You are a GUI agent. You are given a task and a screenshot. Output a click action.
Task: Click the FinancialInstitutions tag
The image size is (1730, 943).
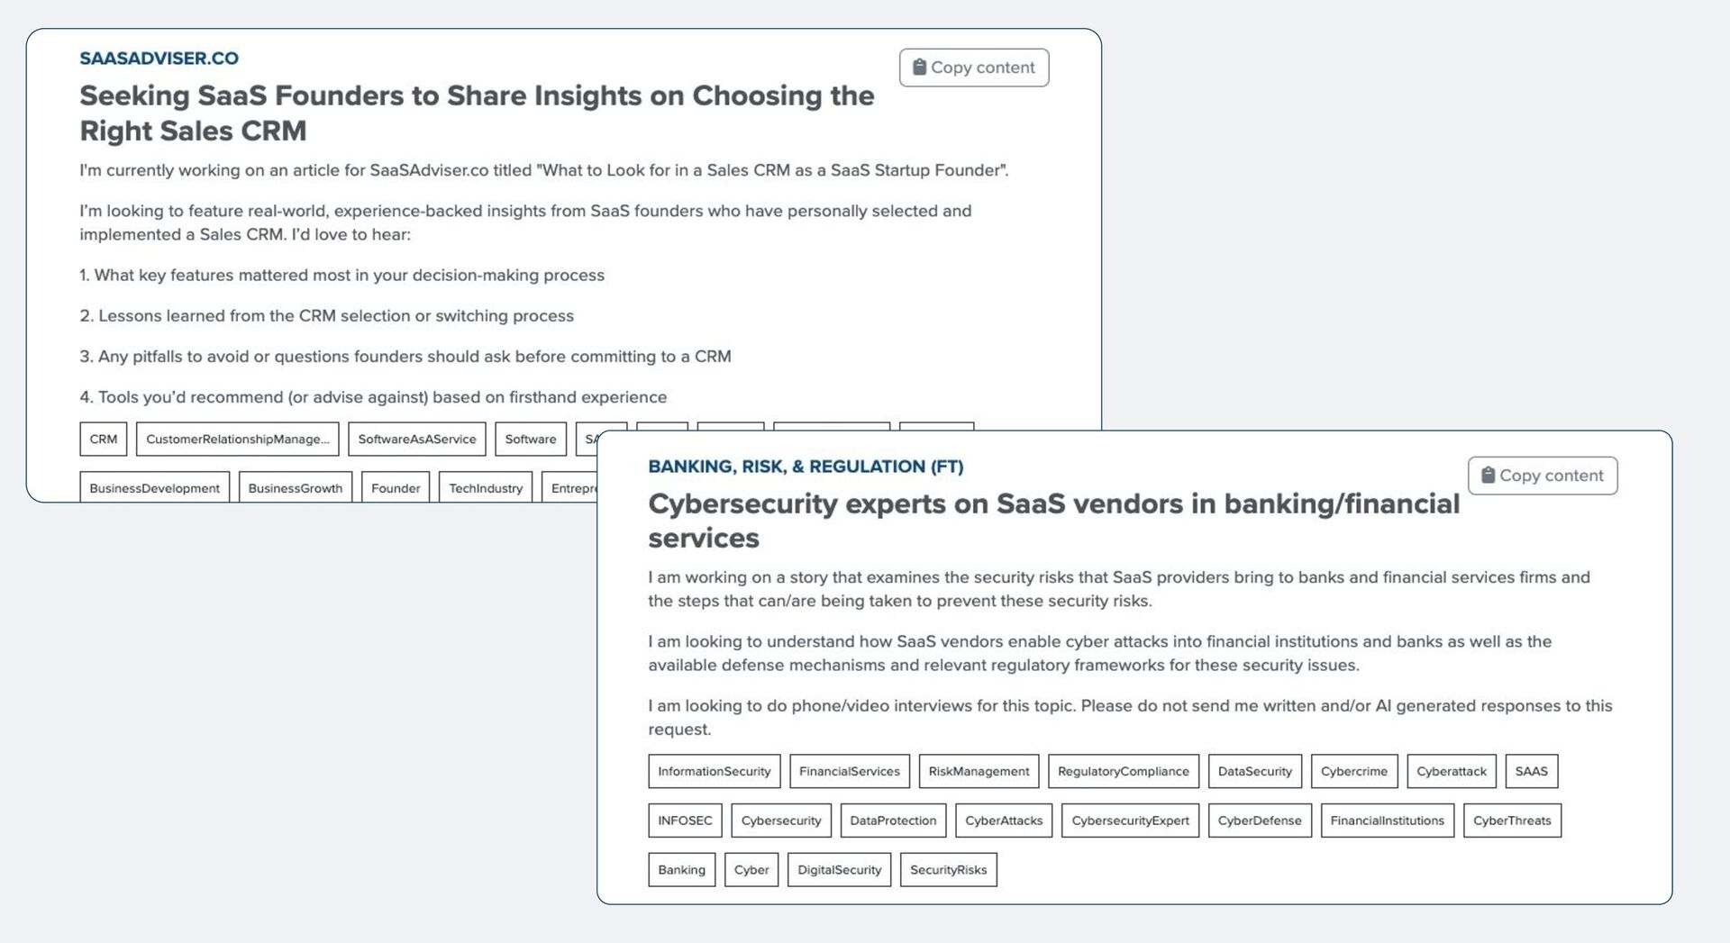point(1387,821)
